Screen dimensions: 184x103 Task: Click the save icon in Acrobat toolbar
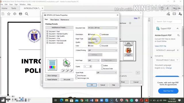(x=3, y=14)
